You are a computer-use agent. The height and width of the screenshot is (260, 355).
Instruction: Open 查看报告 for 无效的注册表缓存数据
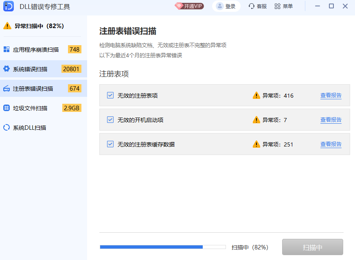pyautogui.click(x=331, y=144)
